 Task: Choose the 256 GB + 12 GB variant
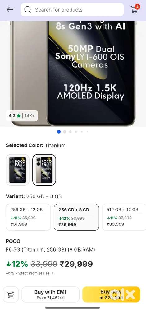pos(28,217)
